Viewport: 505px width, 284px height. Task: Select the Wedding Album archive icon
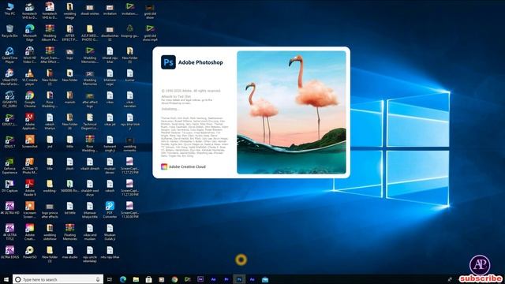pyautogui.click(x=50, y=33)
